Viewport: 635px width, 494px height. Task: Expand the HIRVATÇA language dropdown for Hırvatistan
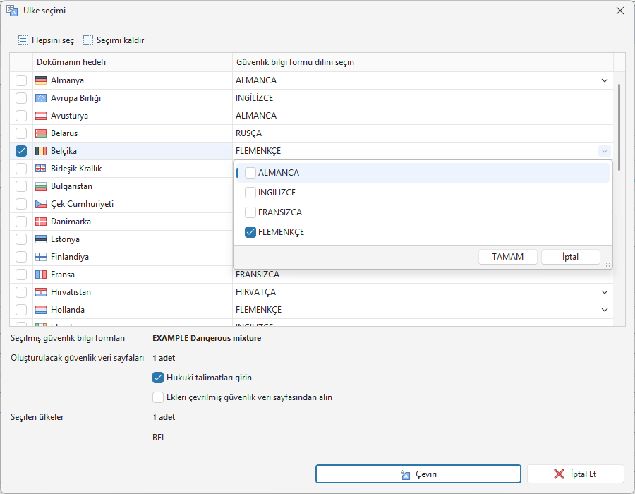605,292
